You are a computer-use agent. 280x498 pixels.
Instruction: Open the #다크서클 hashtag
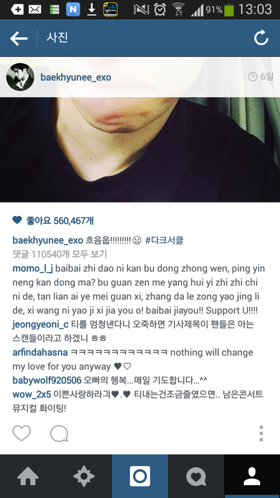tap(164, 241)
